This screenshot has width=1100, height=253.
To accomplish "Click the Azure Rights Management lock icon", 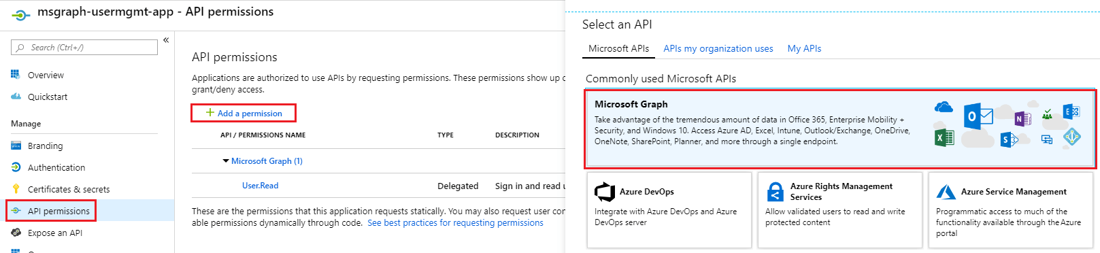I will pyautogui.click(x=775, y=192).
